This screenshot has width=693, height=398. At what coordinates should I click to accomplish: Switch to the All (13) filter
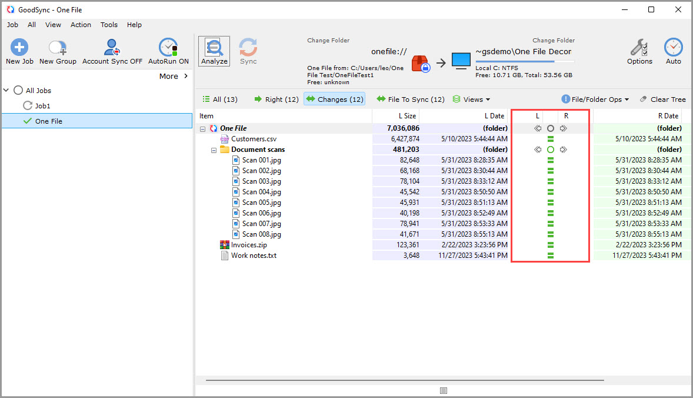click(x=219, y=99)
